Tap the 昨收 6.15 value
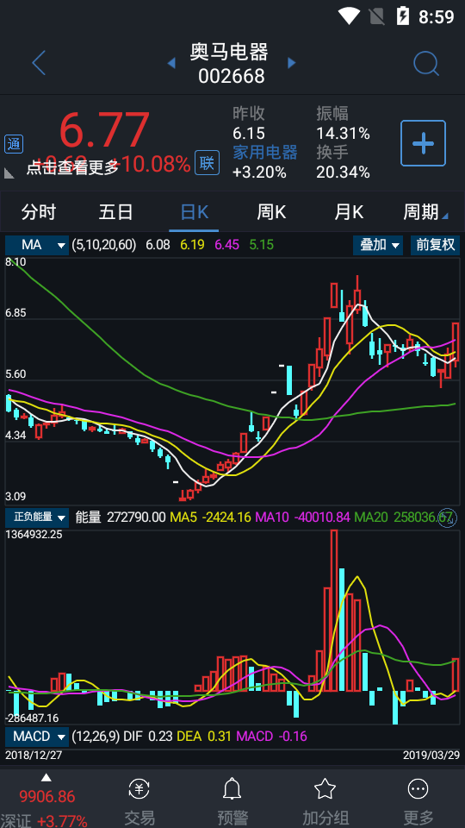 pyautogui.click(x=249, y=133)
